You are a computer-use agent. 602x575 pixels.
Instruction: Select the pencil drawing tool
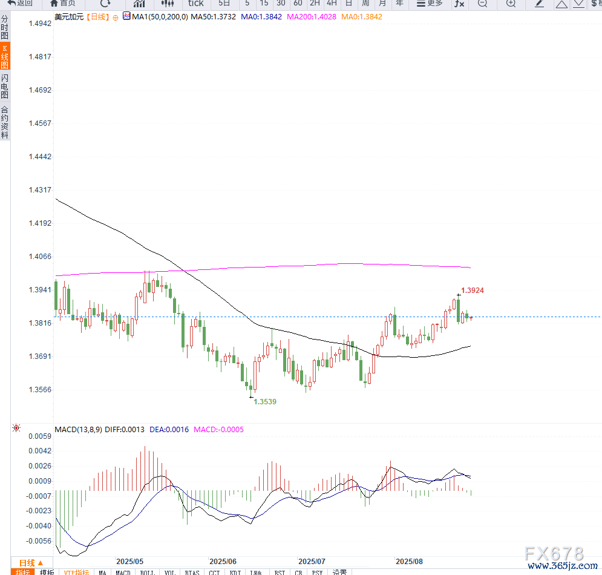540,3
